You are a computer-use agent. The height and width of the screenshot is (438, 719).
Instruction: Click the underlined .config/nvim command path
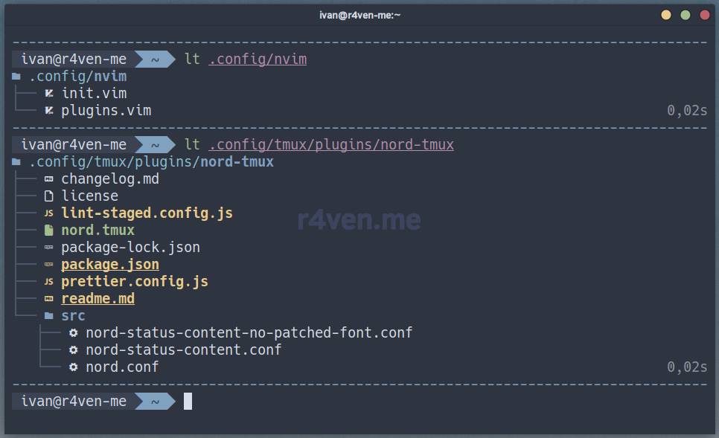(258, 59)
